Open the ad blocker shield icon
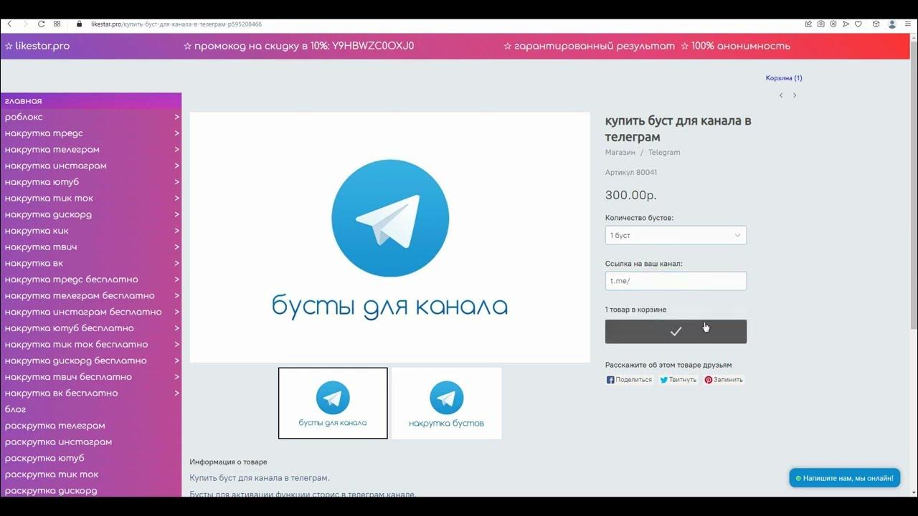The image size is (918, 516). [833, 24]
